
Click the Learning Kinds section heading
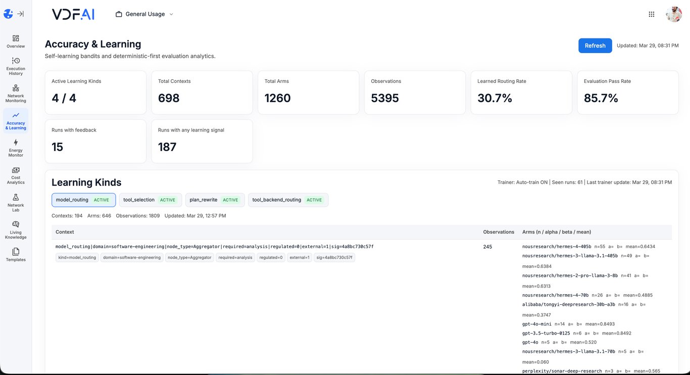[86, 182]
